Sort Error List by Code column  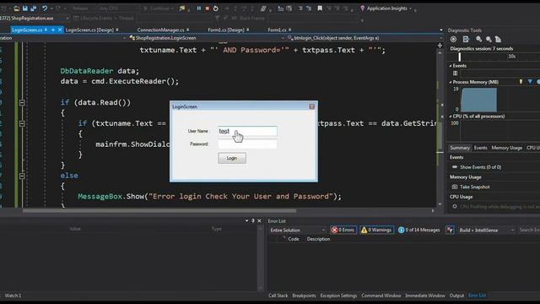coord(294,239)
